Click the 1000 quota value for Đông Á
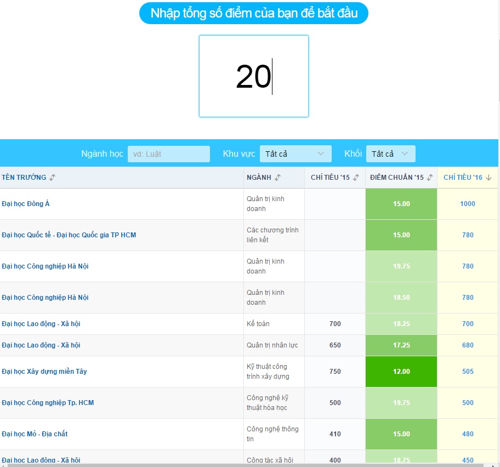Image resolution: width=500 pixels, height=467 pixels. 467,204
